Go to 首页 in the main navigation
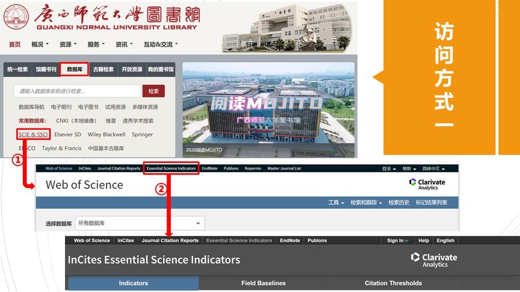Image resolution: width=520 pixels, height=292 pixels. click(14, 45)
